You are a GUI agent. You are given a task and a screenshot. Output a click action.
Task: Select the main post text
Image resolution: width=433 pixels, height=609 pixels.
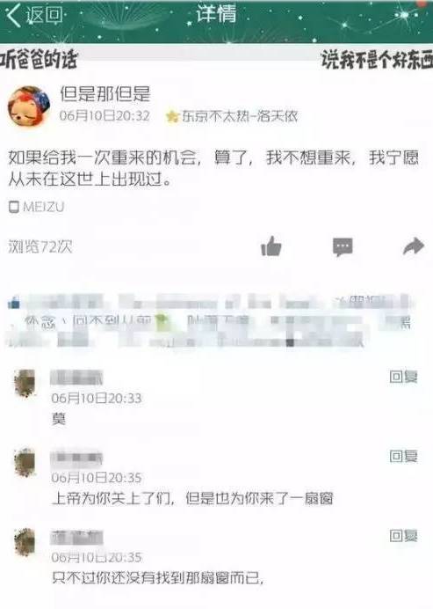click(x=213, y=169)
